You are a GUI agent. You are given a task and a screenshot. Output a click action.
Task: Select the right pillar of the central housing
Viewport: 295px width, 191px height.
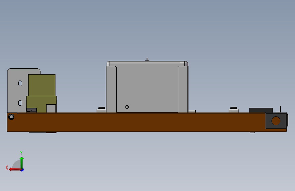point(183,89)
